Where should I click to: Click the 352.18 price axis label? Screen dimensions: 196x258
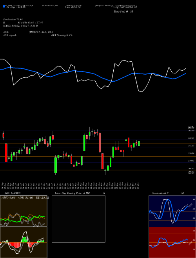pos(191,138)
